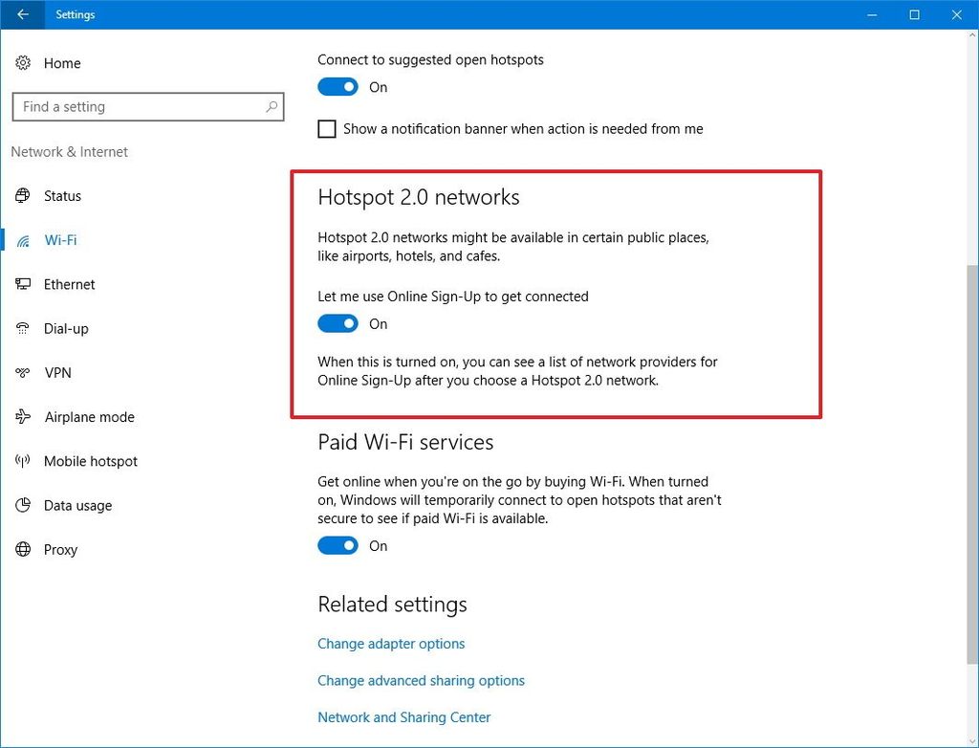The height and width of the screenshot is (748, 979).
Task: Click the Dial-up phone icon
Action: [23, 328]
